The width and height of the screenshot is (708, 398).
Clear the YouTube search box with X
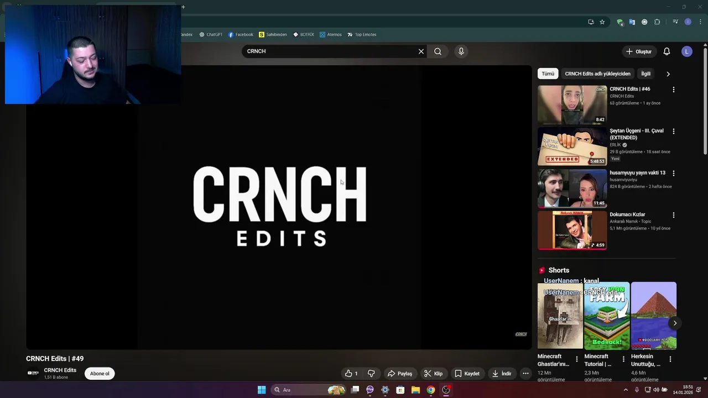point(421,51)
